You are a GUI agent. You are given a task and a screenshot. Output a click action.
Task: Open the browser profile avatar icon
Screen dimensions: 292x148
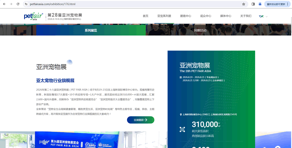pos(260,4)
